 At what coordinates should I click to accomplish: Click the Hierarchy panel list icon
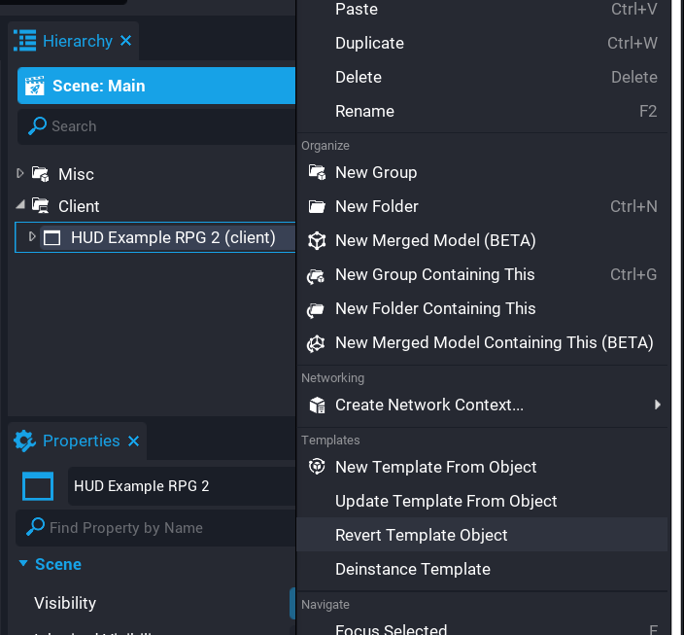point(25,41)
